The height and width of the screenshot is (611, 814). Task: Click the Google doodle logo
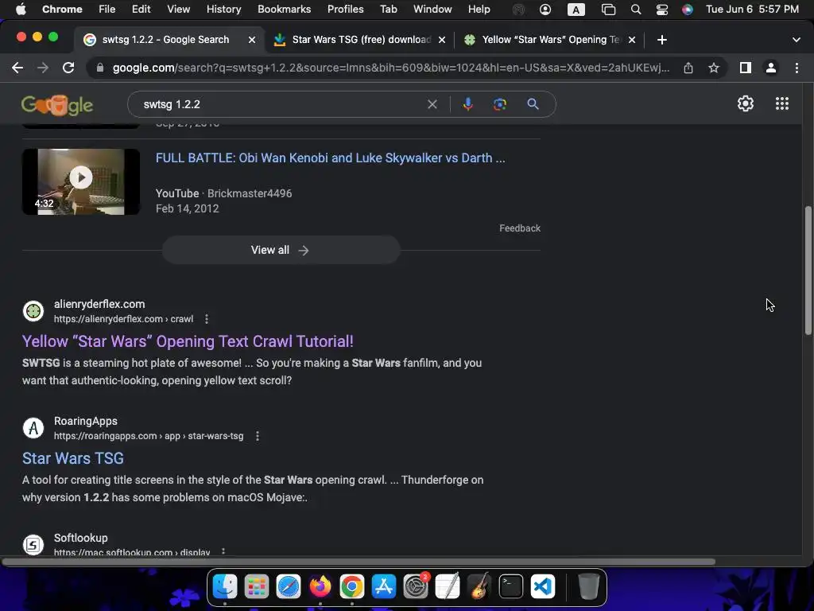click(x=57, y=105)
